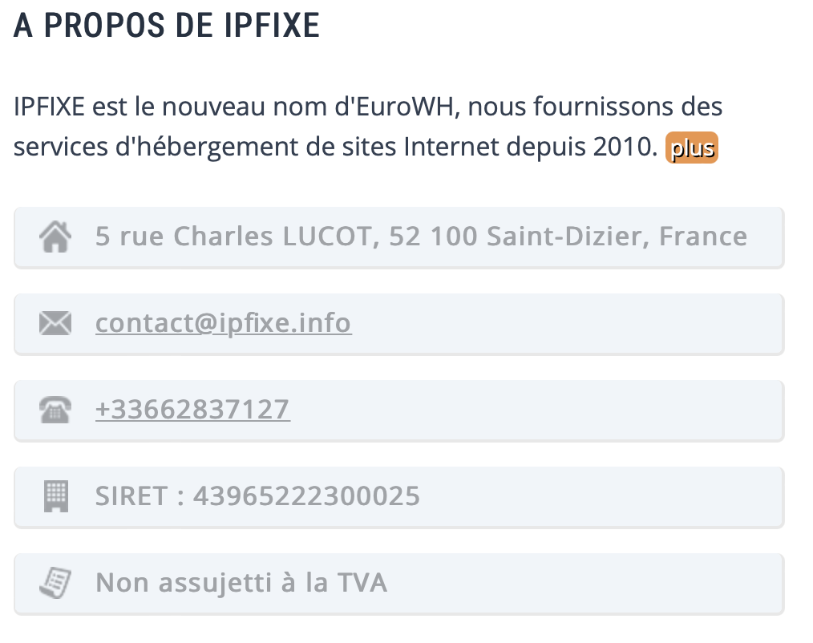Click "France" in the address line
Image resolution: width=813 pixels, height=643 pixels.
coord(703,237)
